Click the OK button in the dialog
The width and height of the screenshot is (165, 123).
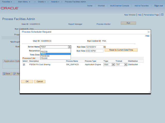(27, 81)
